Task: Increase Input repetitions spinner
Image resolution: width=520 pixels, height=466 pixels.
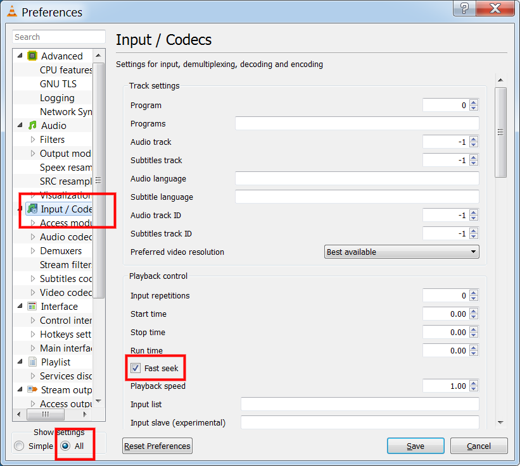Action: click(474, 293)
